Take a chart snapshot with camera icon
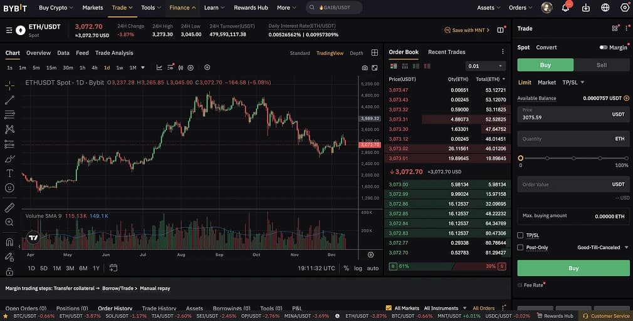This screenshot has height=321, width=633. [365, 68]
